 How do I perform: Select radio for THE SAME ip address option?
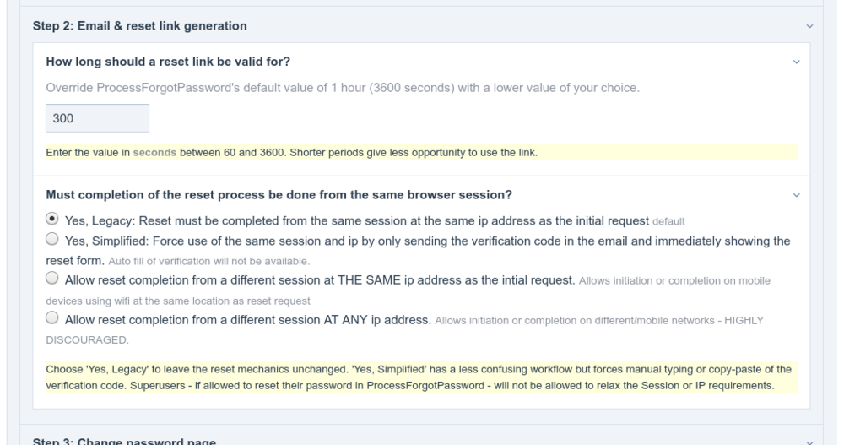point(52,277)
